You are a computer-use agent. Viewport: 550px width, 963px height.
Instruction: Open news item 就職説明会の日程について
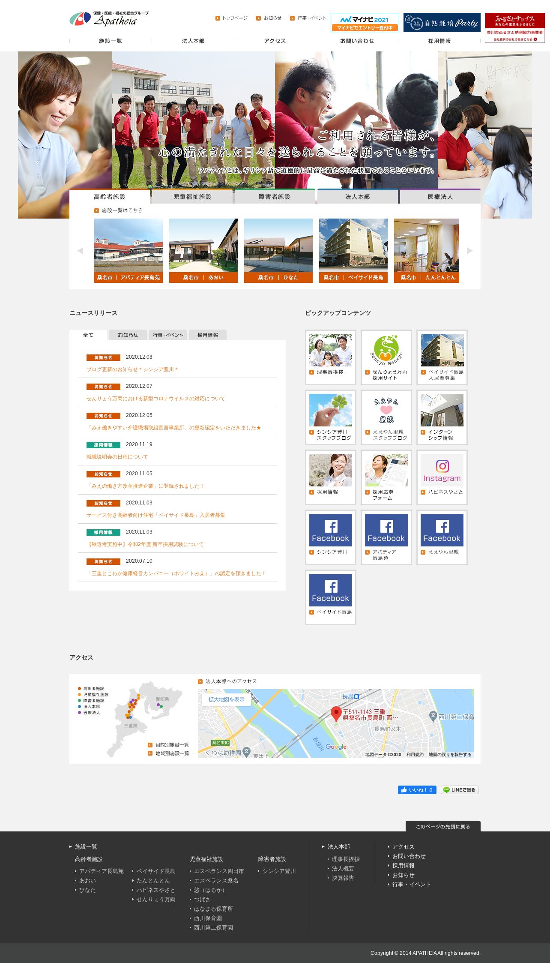(x=117, y=457)
